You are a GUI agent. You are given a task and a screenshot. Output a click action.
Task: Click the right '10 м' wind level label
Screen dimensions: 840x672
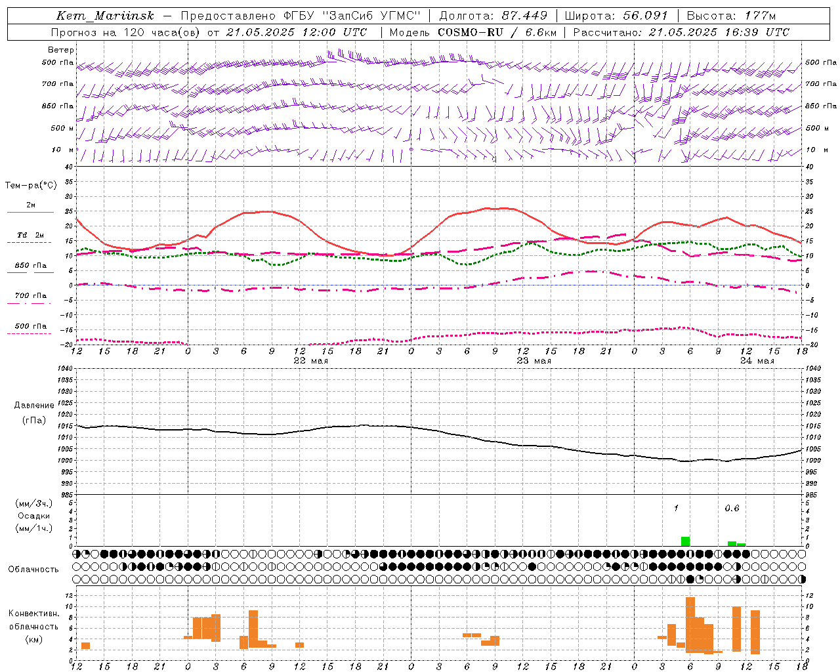click(x=816, y=150)
